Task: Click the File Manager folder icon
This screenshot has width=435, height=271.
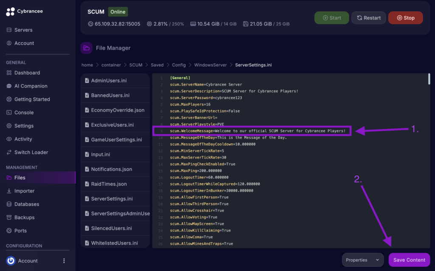Action: coord(86,47)
